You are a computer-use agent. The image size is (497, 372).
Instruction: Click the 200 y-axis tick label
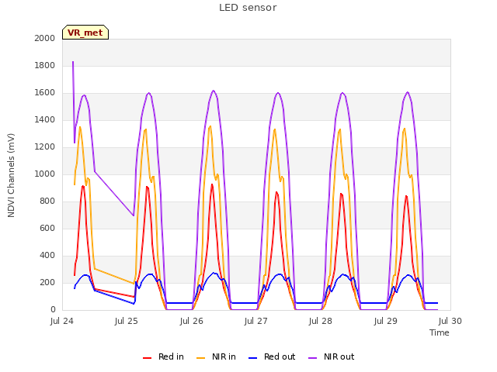pos(47,282)
